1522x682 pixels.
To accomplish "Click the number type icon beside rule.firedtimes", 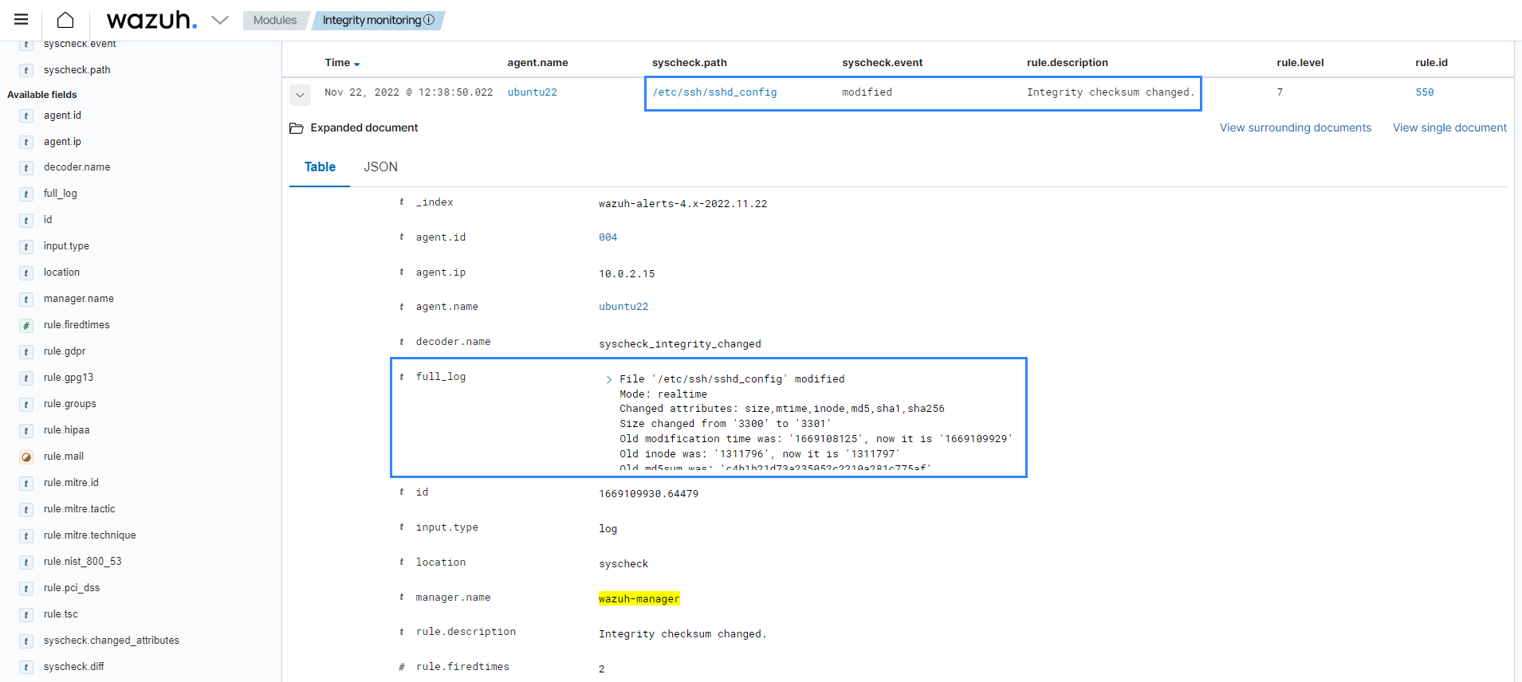I will point(26,326).
